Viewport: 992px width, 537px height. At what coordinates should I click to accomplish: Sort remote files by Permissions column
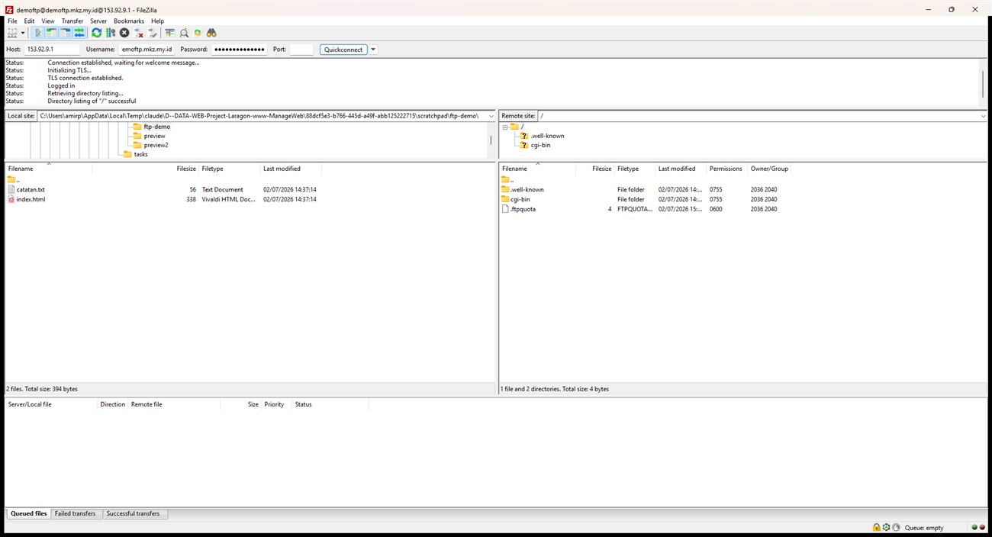click(x=726, y=169)
